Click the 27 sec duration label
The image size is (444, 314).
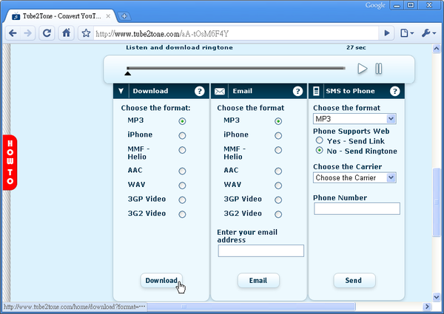tap(356, 47)
